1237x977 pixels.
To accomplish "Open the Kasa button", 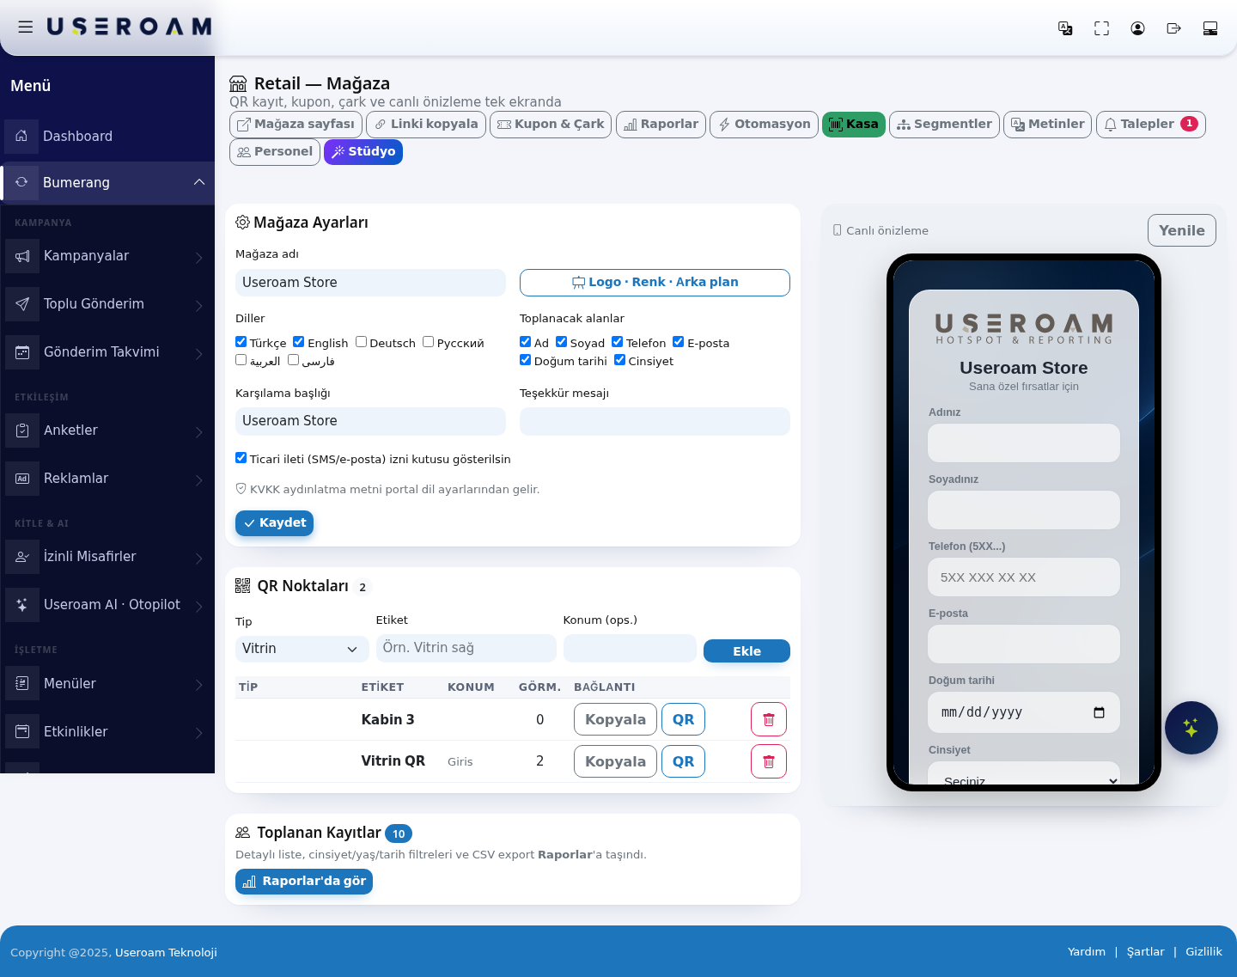I will click(x=853, y=125).
